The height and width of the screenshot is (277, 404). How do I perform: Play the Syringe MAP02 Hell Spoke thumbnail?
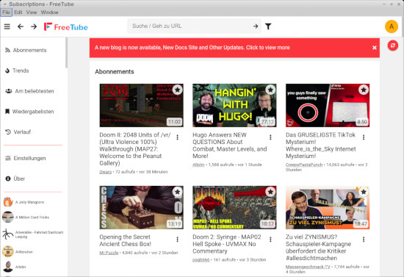[234, 207]
